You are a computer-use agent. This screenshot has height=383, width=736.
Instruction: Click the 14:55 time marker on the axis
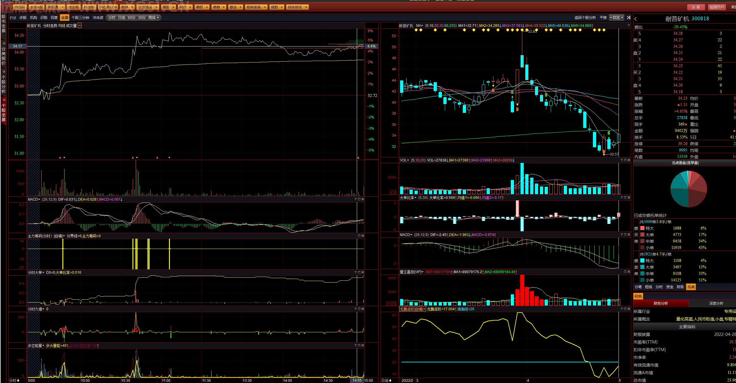(357, 381)
